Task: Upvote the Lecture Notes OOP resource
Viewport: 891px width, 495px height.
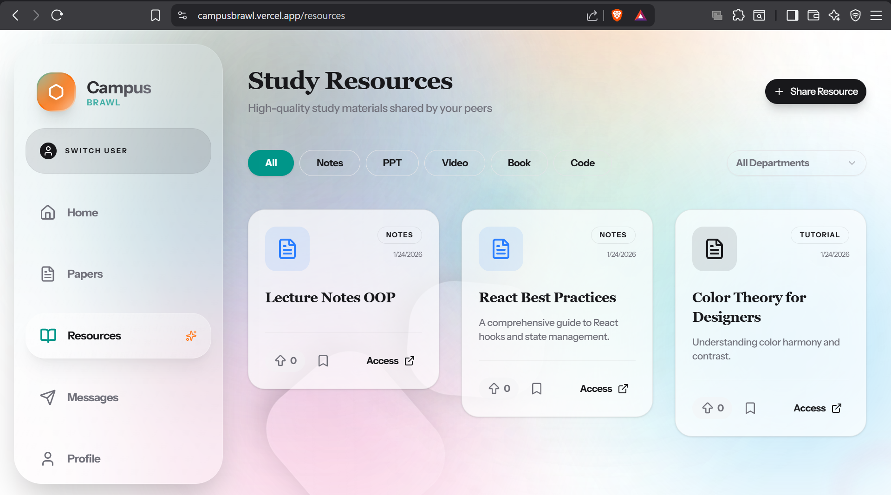Action: pos(286,361)
